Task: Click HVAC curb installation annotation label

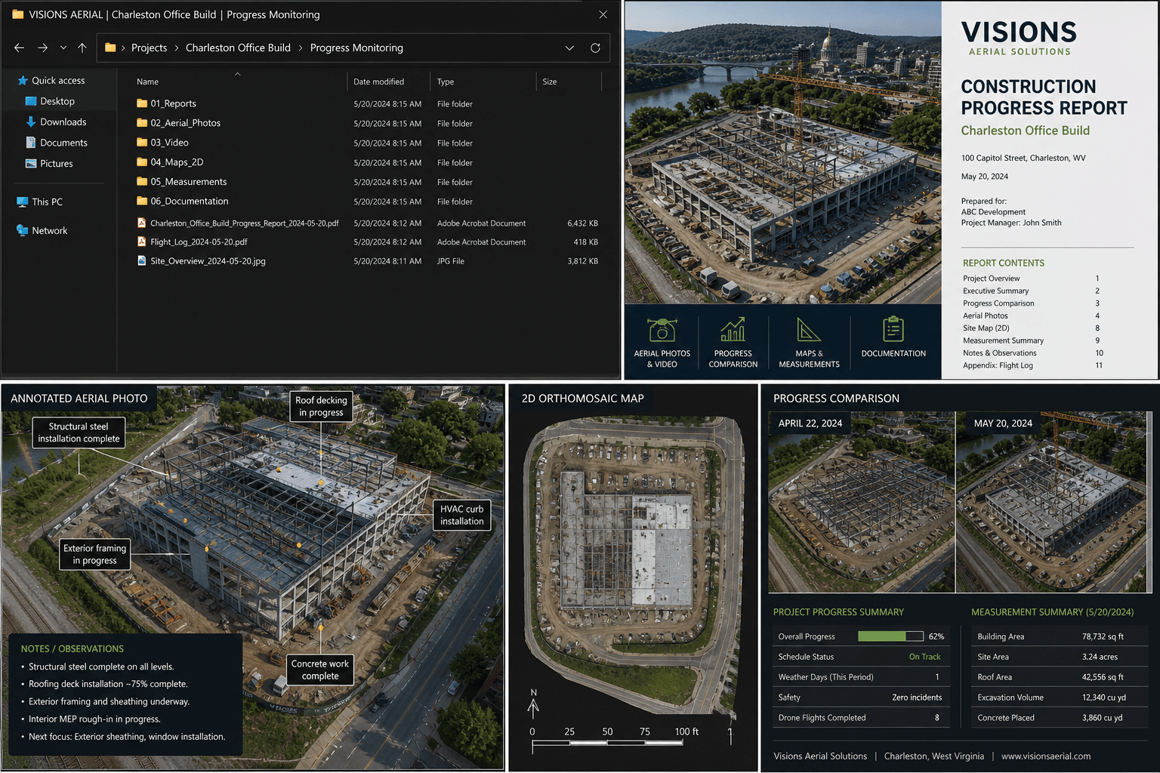Action: (x=461, y=515)
